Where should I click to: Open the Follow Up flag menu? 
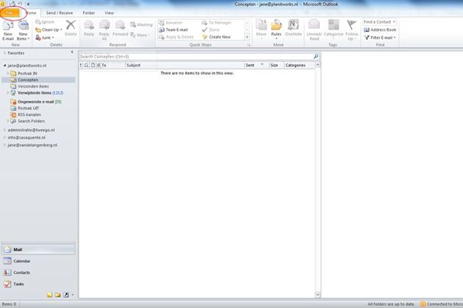[352, 30]
